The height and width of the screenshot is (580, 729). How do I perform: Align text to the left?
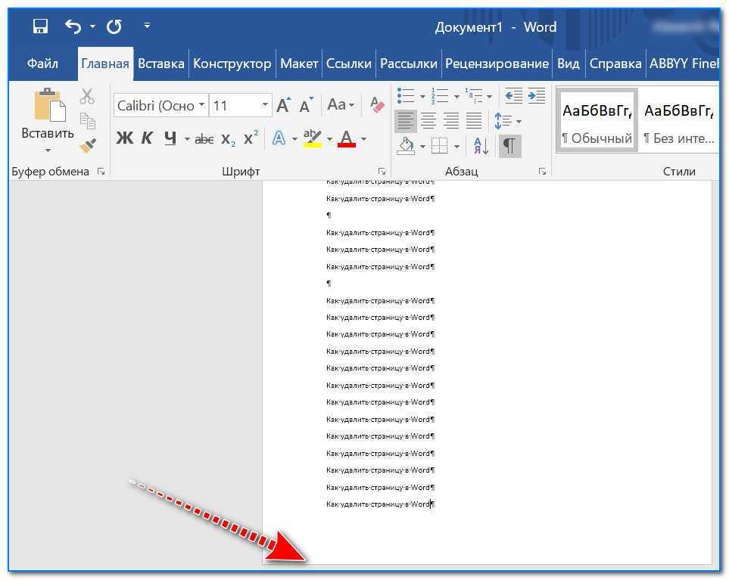(406, 121)
